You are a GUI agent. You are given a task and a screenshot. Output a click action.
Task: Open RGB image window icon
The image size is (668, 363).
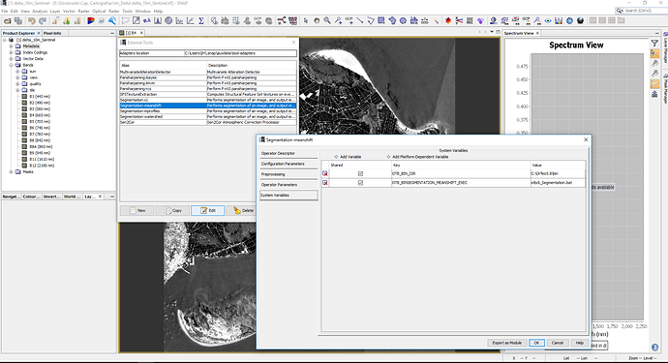tap(91, 20)
